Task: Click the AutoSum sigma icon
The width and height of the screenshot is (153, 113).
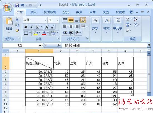Action: tap(127, 19)
